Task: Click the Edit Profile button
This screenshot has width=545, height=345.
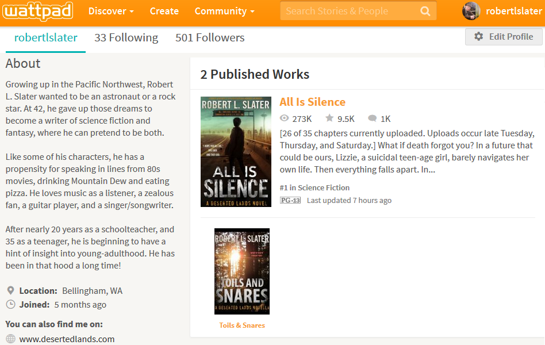Action: pos(504,37)
